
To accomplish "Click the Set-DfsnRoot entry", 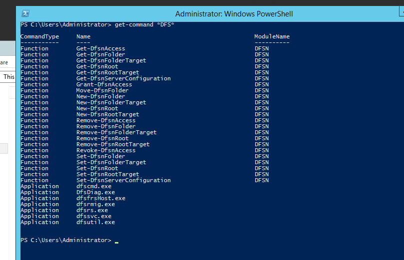I will pyautogui.click(x=97, y=168).
